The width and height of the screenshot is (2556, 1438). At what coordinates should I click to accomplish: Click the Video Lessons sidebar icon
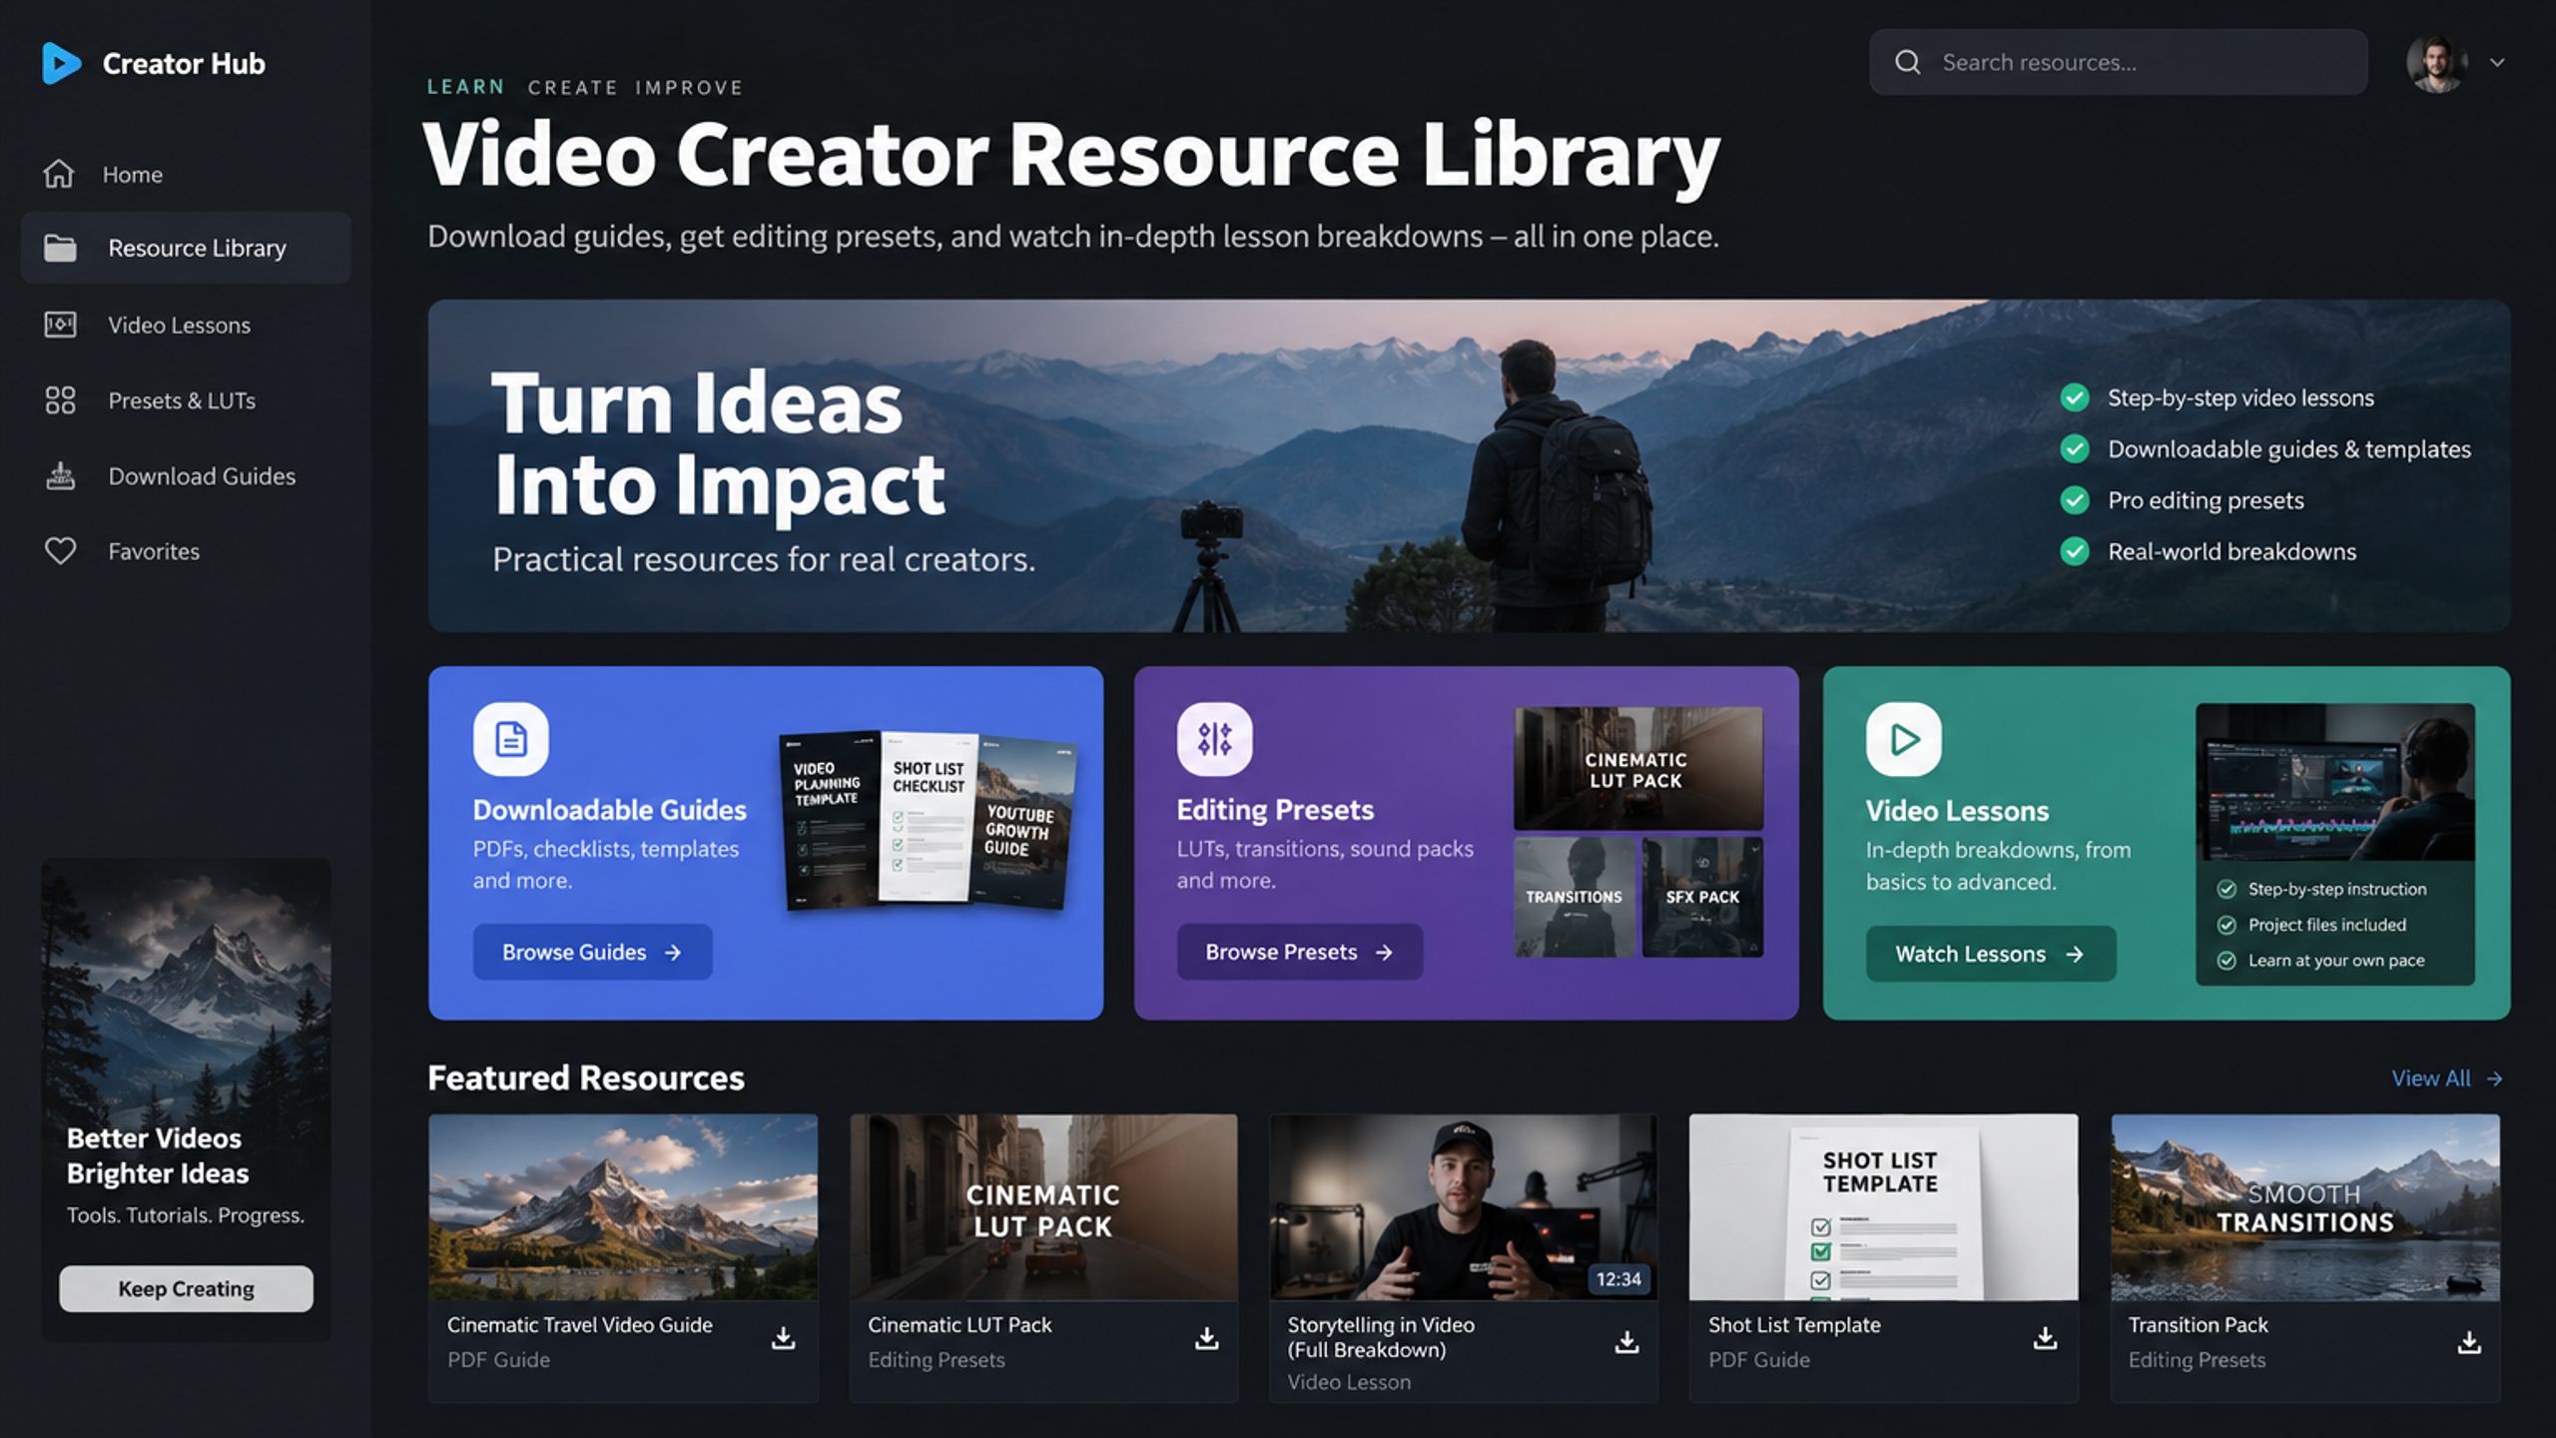60,325
